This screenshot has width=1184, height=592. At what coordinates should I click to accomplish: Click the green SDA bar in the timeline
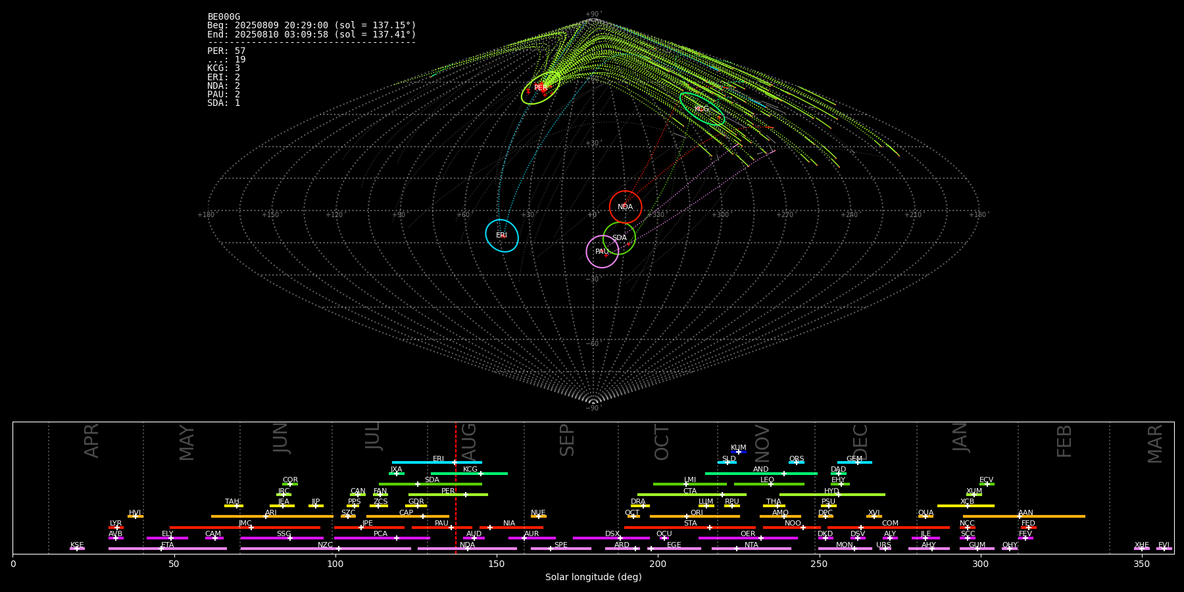[430, 484]
